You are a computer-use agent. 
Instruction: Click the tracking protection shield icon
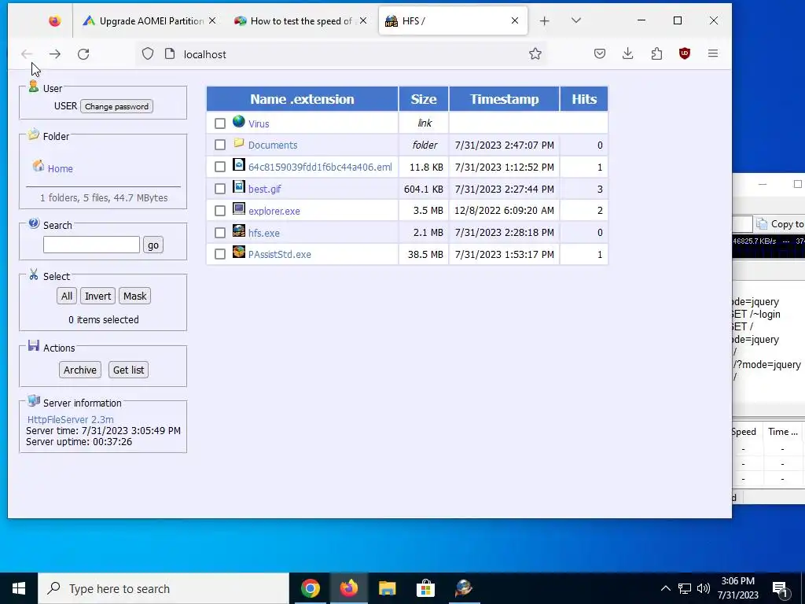click(x=148, y=54)
